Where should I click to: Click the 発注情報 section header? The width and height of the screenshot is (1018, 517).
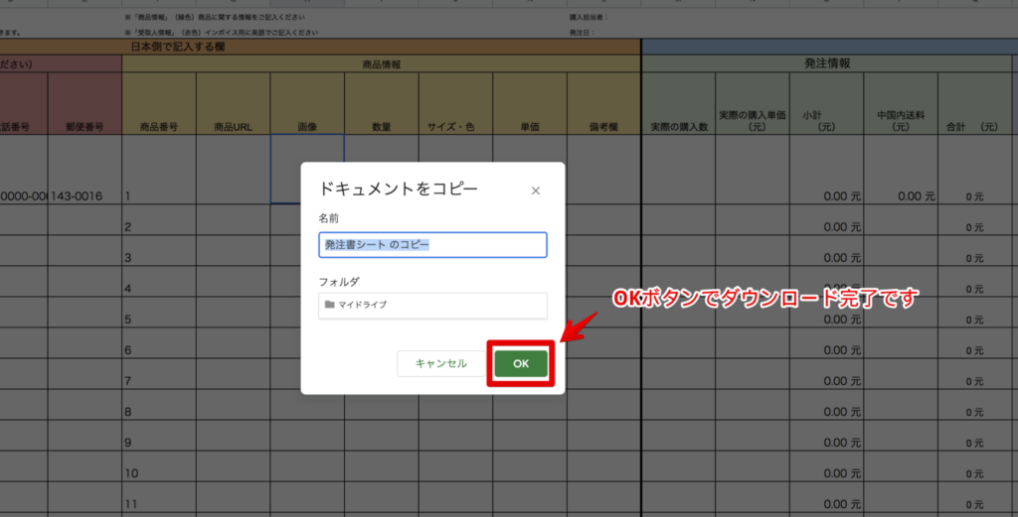click(826, 64)
